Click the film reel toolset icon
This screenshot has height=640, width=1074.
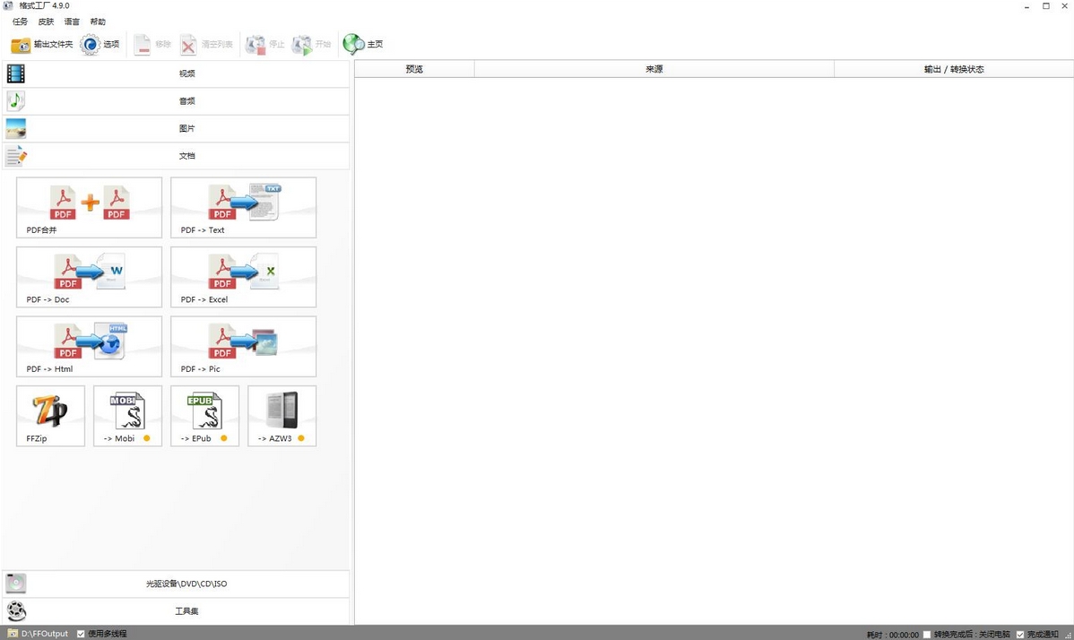click(x=16, y=610)
